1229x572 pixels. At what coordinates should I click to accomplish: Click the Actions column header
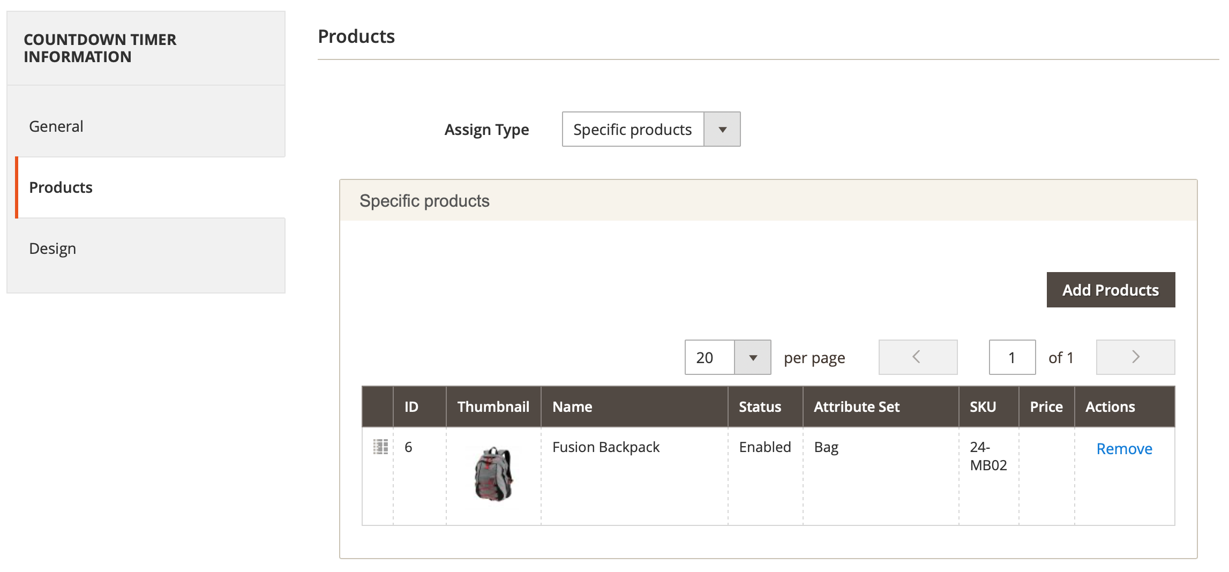click(x=1125, y=407)
